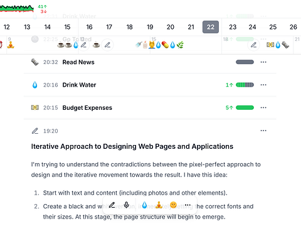Click the microphone icon in floating toolbar
The width and height of the screenshot is (301, 226).
pos(126,205)
